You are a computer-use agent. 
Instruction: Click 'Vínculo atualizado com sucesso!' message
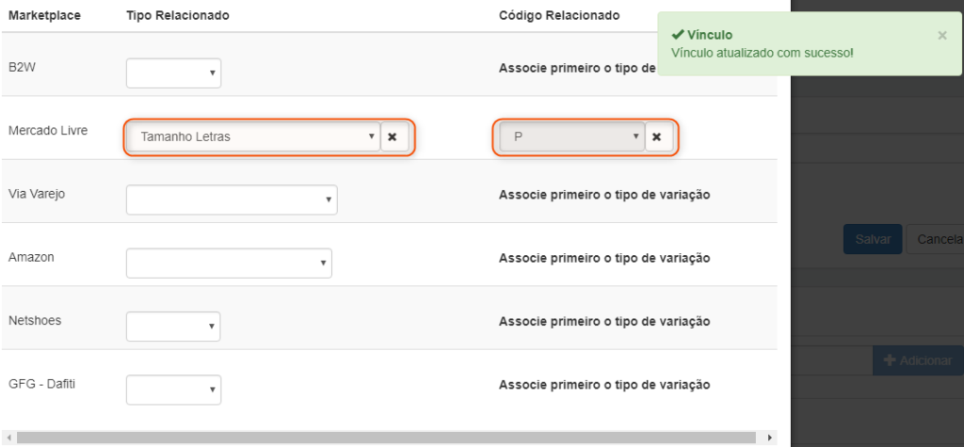pyautogui.click(x=763, y=53)
